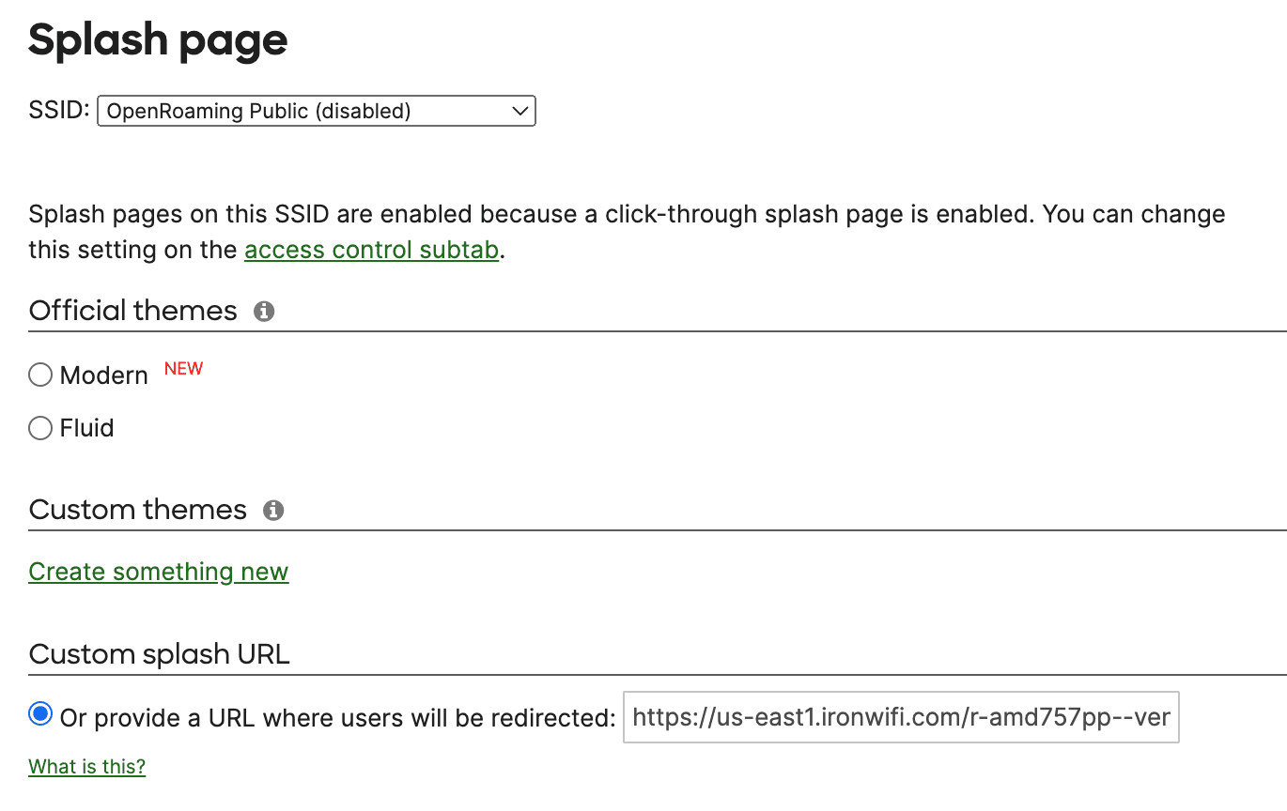Open the SSID OpenRoaming Public dropdown

317,111
